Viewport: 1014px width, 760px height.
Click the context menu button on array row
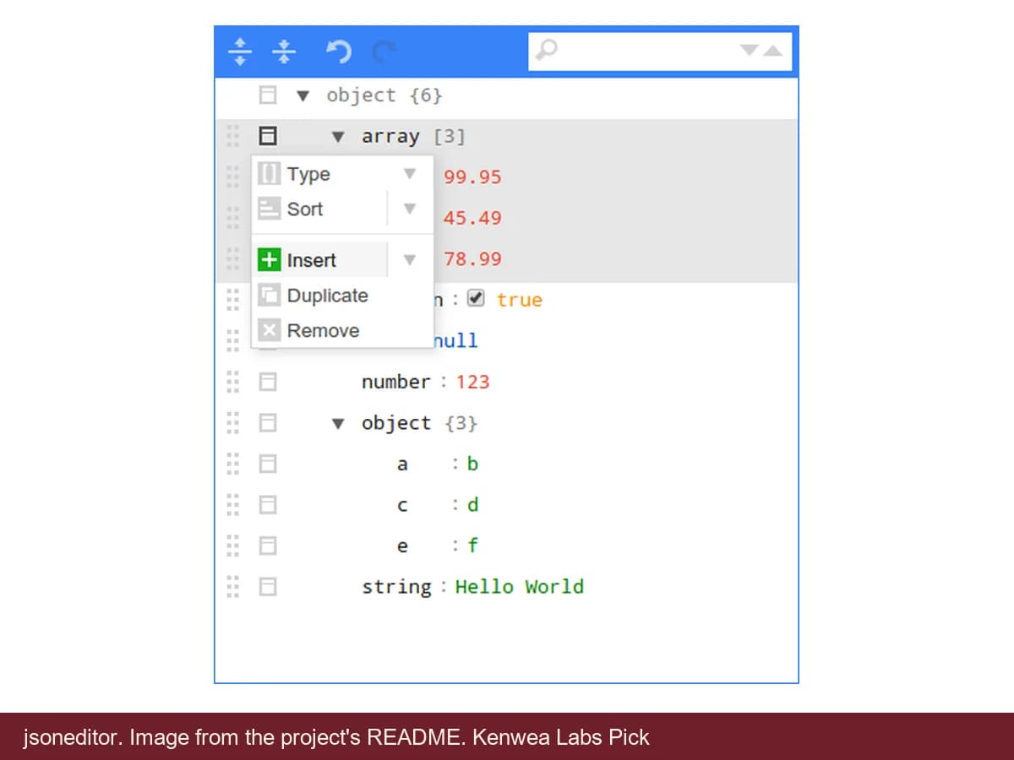tap(267, 136)
